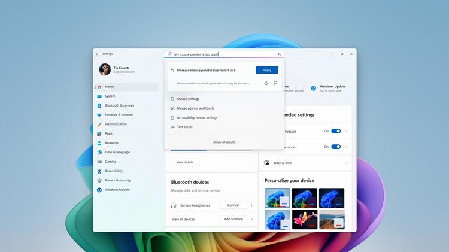The image size is (449, 252).
Task: Open the Date & time row chevron
Action: [347, 163]
